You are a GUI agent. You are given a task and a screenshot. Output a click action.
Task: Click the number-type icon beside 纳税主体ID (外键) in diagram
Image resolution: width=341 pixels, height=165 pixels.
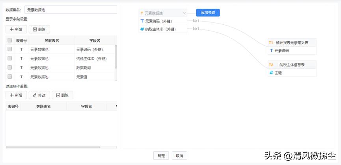(142, 29)
